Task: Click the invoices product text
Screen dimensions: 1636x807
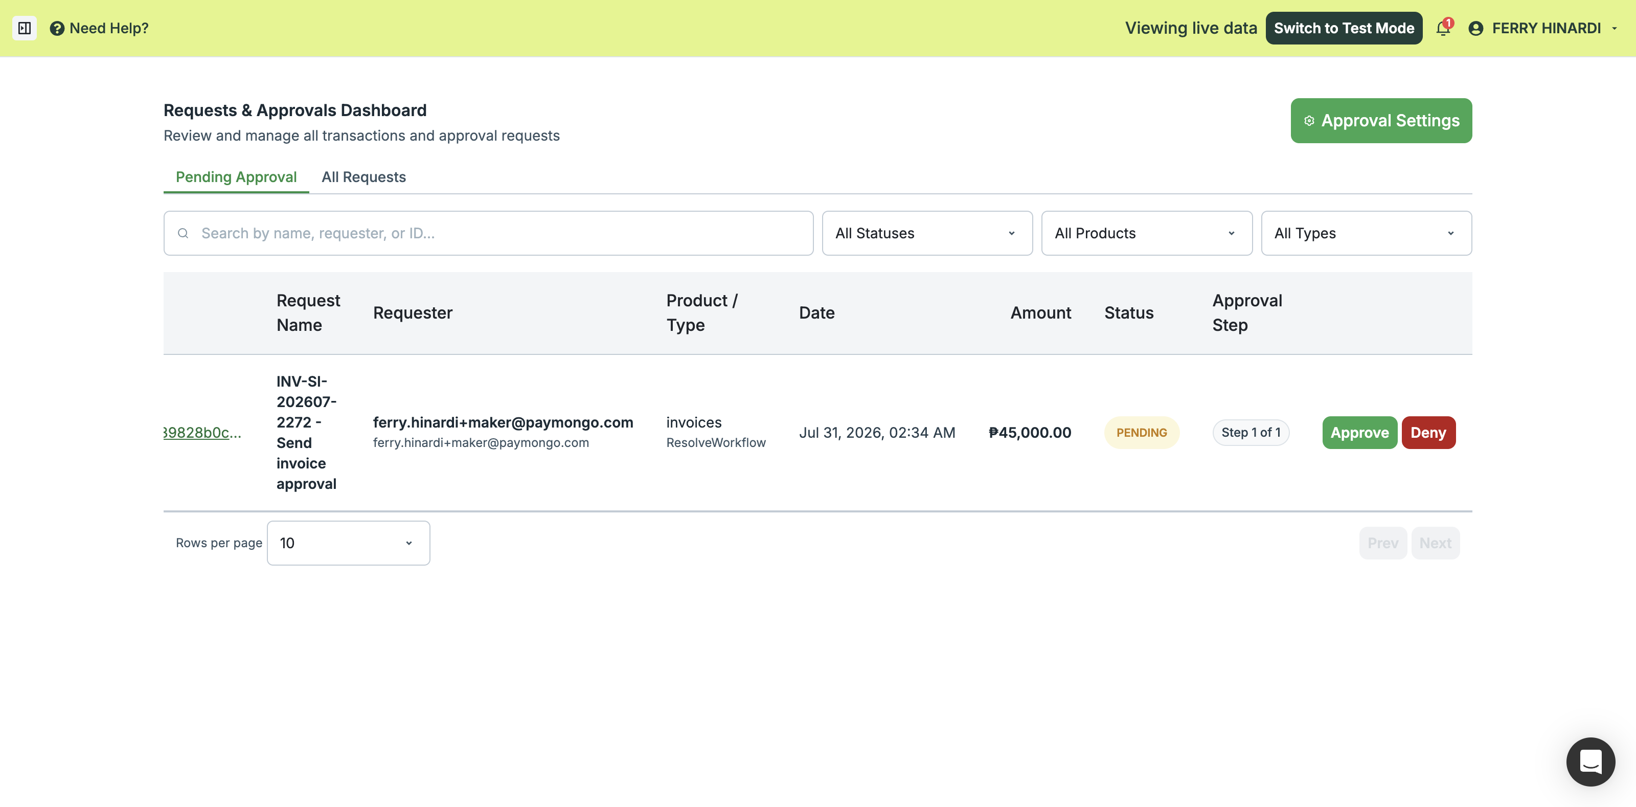Action: point(694,422)
